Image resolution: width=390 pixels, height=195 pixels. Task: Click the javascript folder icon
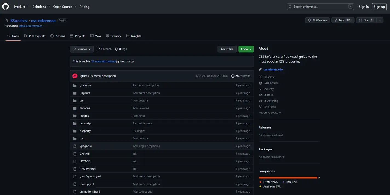pos(75,123)
